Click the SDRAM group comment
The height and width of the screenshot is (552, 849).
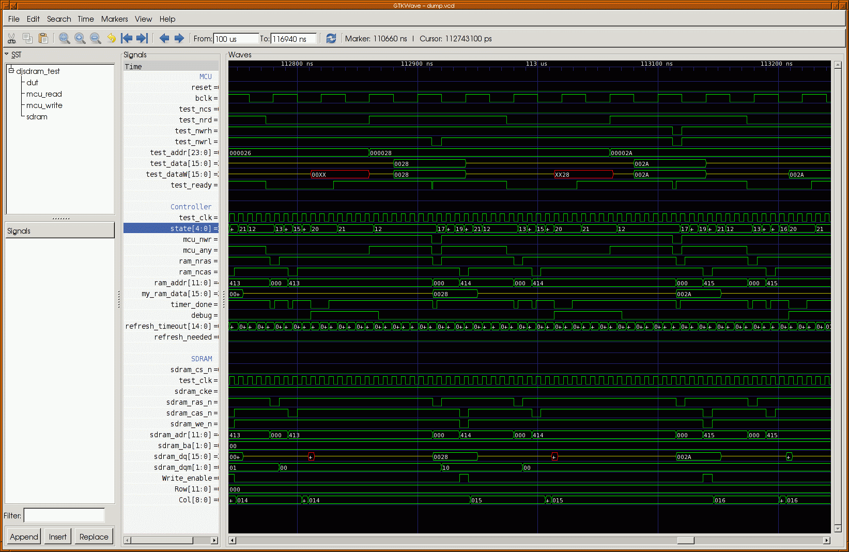tap(202, 359)
